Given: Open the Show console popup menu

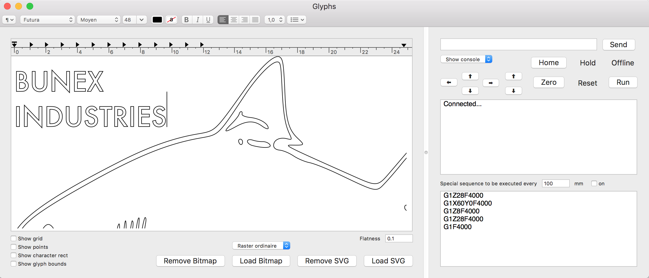Looking at the screenshot, I should click(466, 59).
